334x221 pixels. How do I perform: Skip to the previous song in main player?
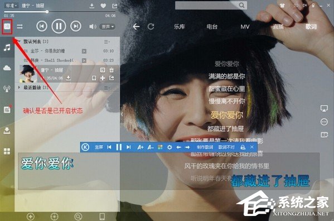pos(42,26)
